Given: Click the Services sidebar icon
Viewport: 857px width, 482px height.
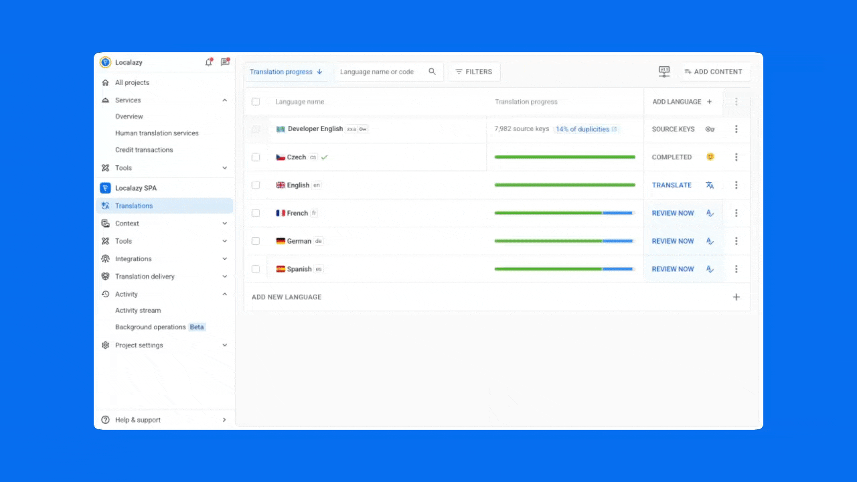Looking at the screenshot, I should (105, 100).
